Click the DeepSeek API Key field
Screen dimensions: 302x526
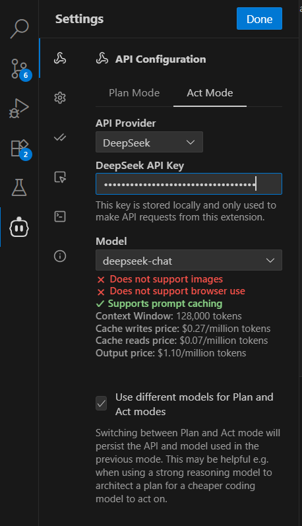189,184
